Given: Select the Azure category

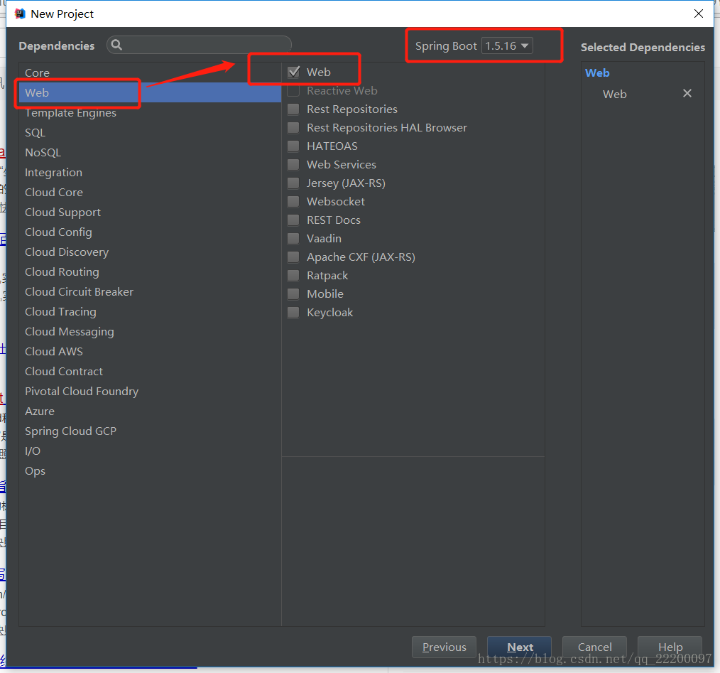Looking at the screenshot, I should pos(150,411).
